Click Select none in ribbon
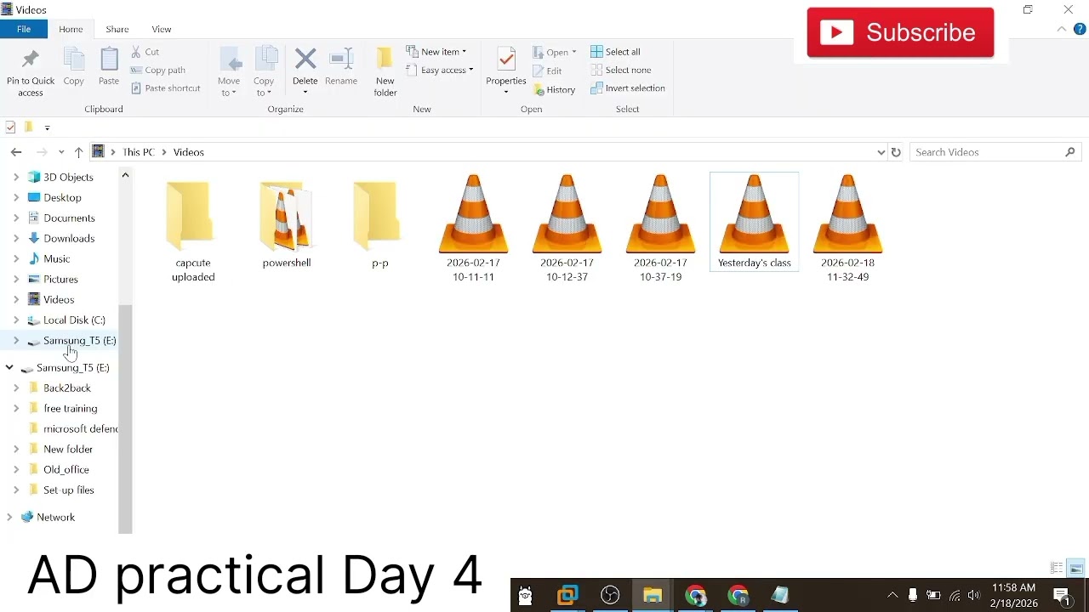 pyautogui.click(x=621, y=71)
